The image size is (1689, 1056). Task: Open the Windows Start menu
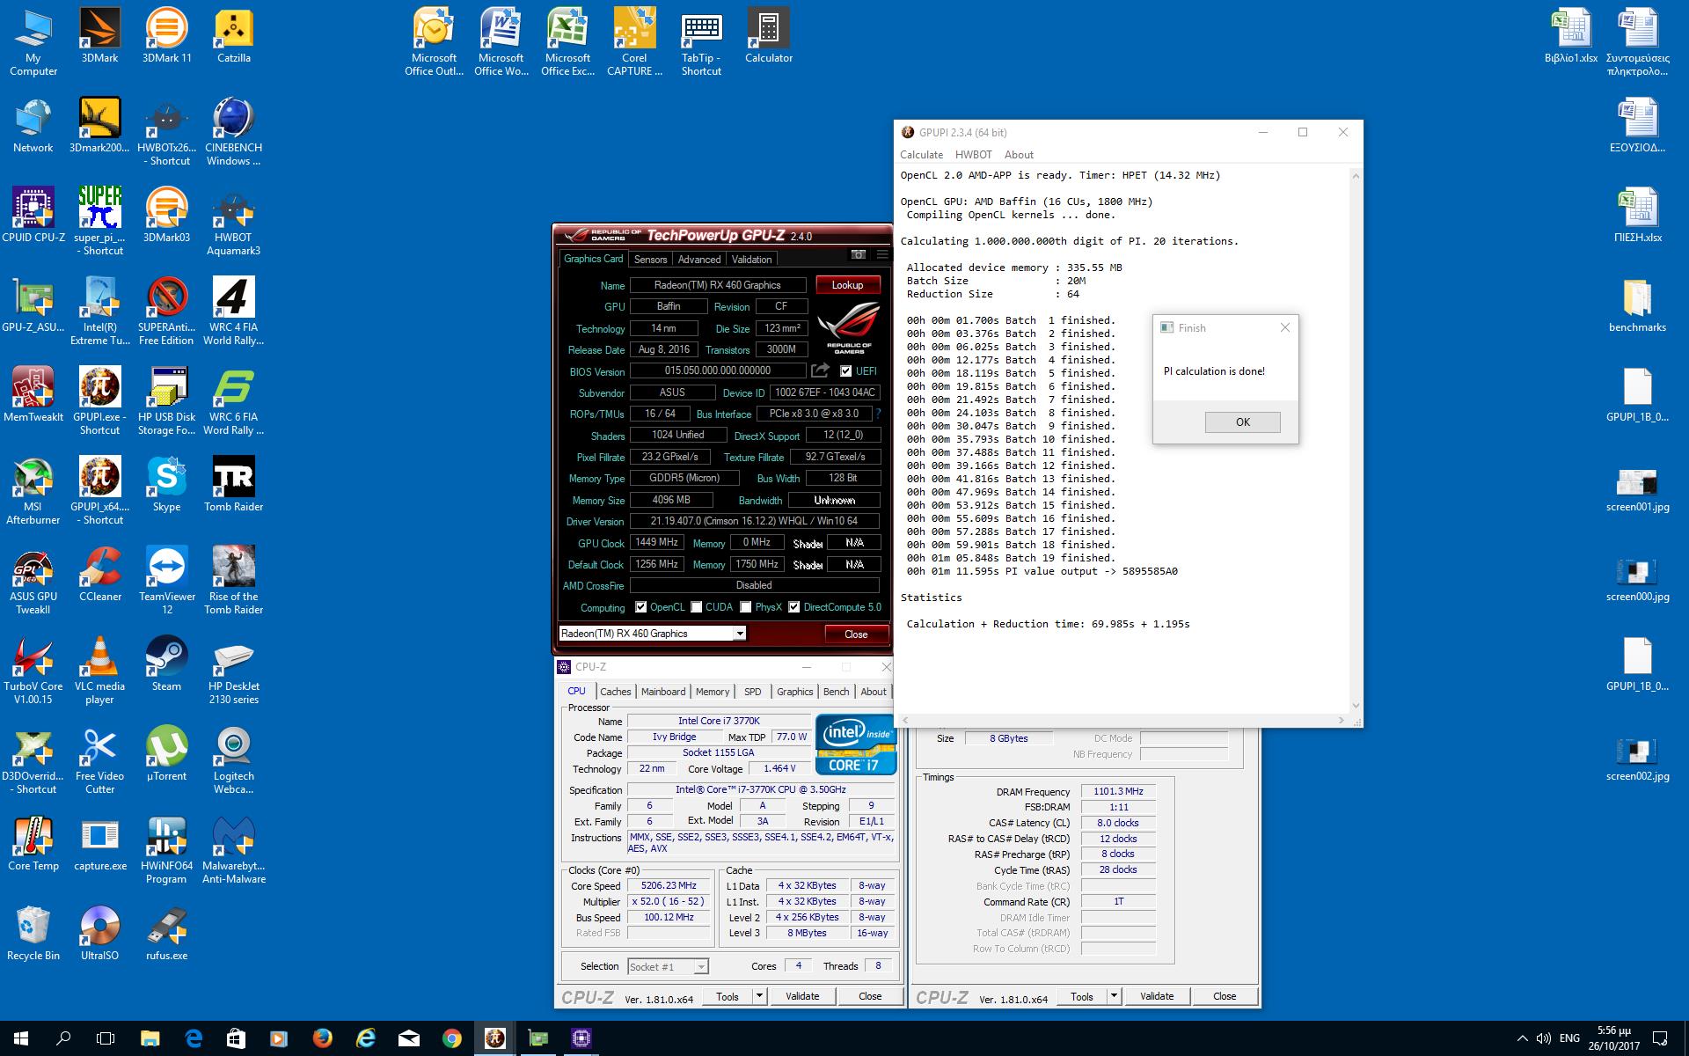click(21, 1038)
